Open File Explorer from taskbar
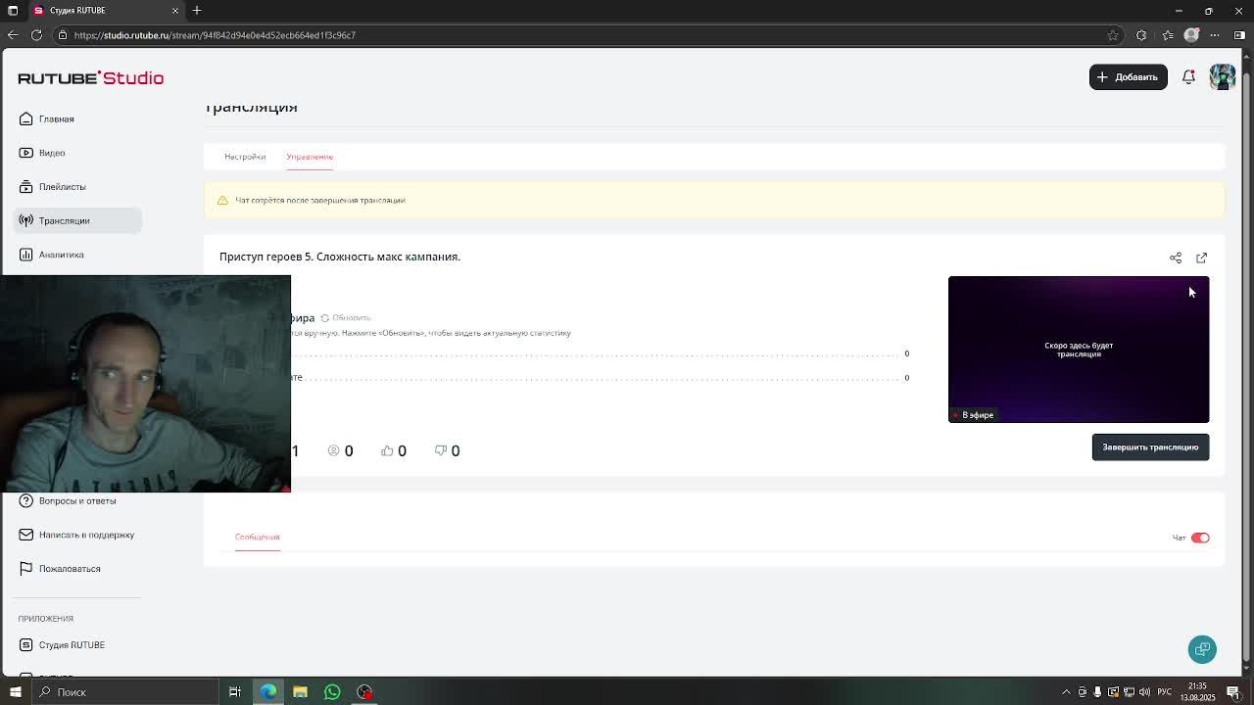The height and width of the screenshot is (705, 1254). pyautogui.click(x=300, y=692)
